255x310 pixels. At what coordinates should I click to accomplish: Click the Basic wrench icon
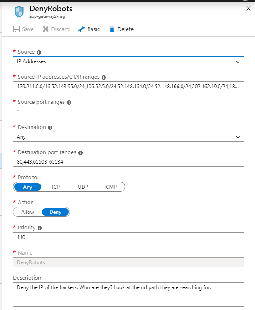[82, 29]
